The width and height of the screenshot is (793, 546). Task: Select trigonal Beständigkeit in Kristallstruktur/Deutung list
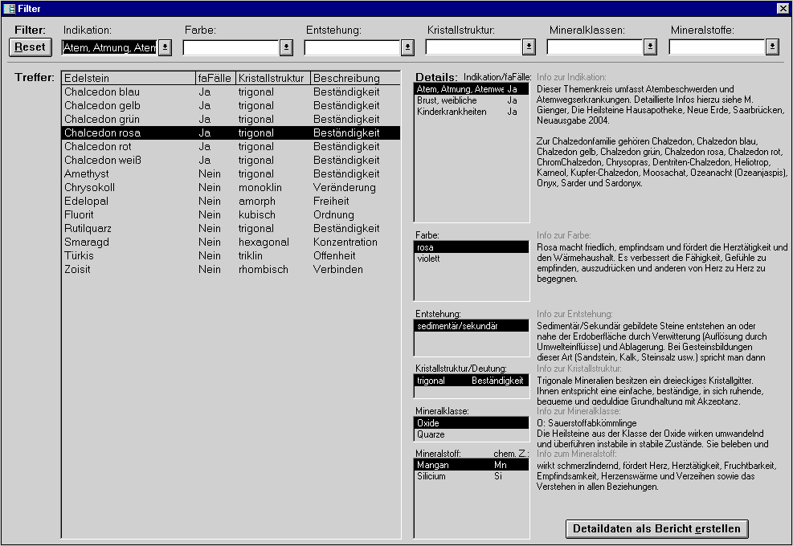click(x=472, y=381)
